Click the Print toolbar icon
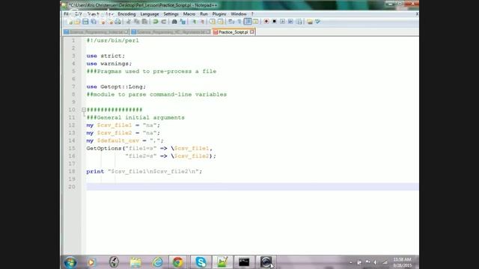 (x=118, y=22)
